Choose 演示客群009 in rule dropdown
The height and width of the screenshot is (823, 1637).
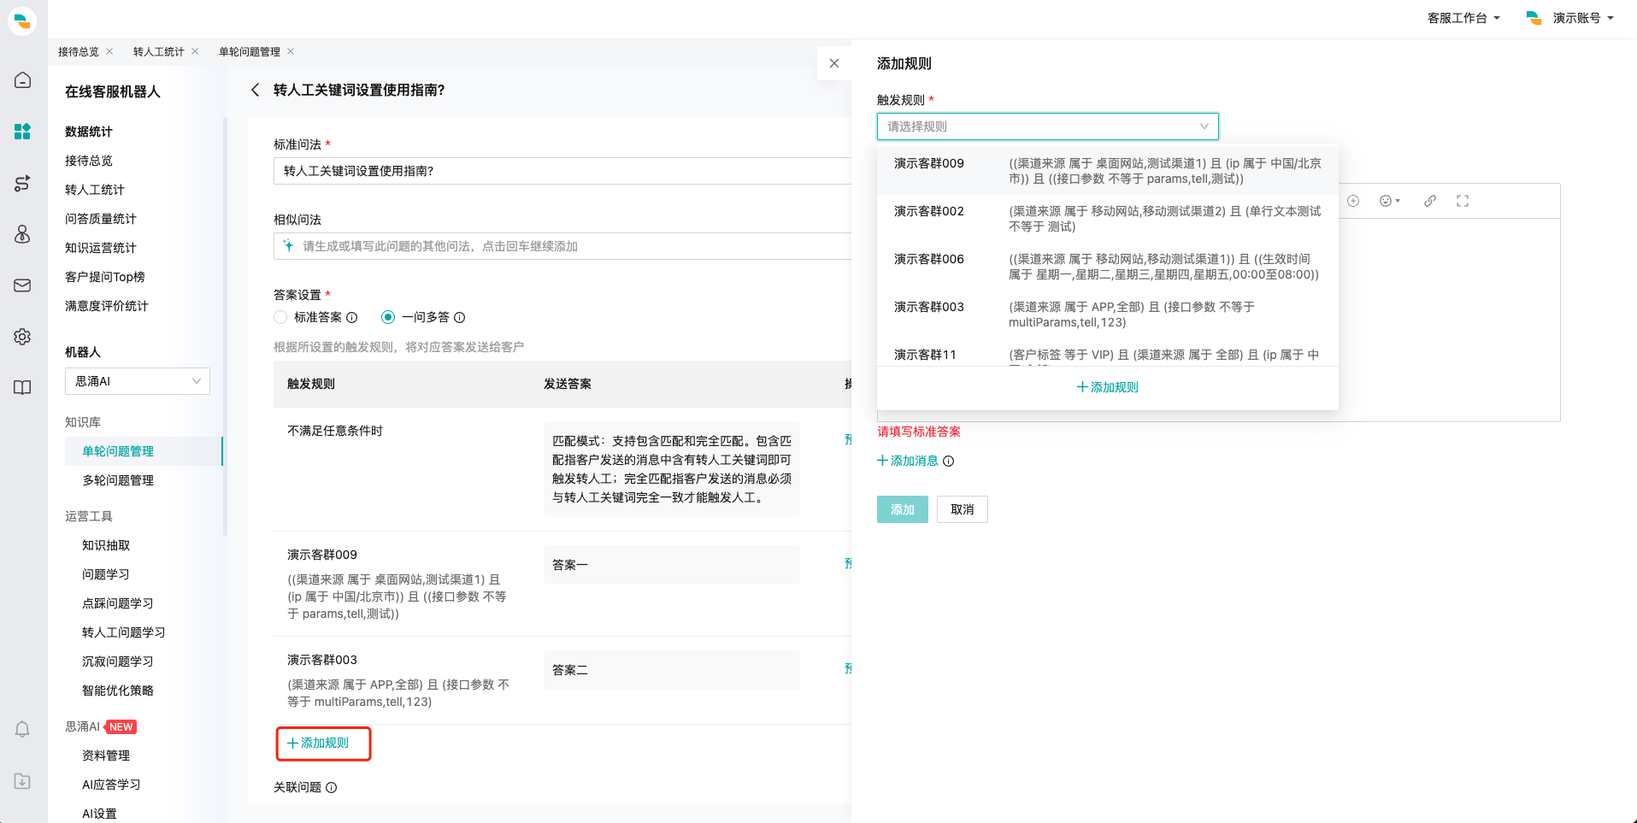[1108, 171]
